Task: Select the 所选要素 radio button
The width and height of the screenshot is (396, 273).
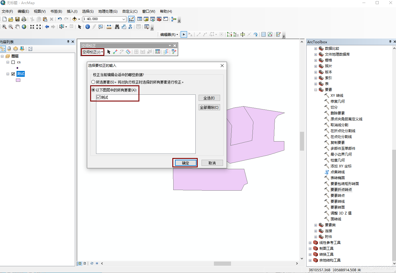Action: coord(93,82)
